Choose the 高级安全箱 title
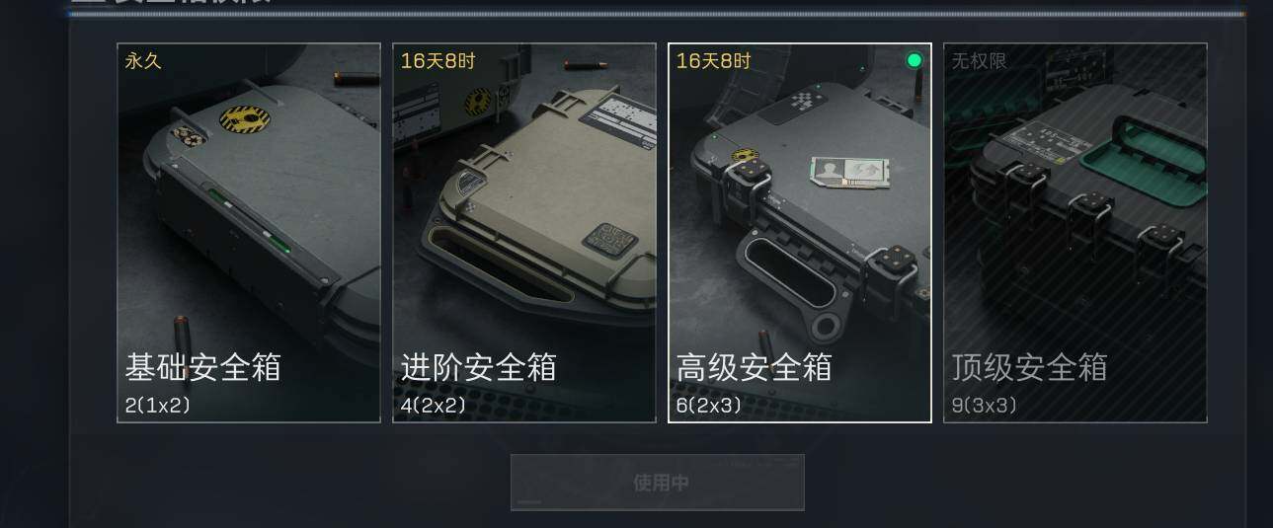This screenshot has height=528, width=1273. coord(755,367)
